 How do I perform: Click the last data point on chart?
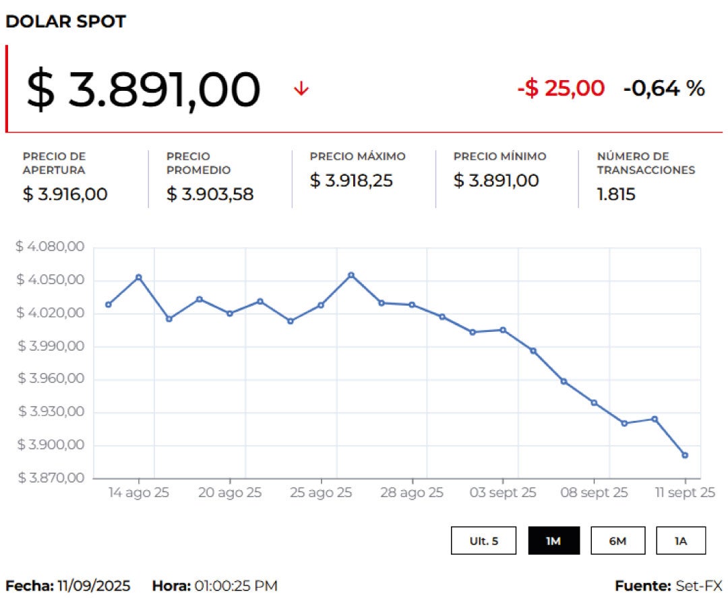pos(685,456)
